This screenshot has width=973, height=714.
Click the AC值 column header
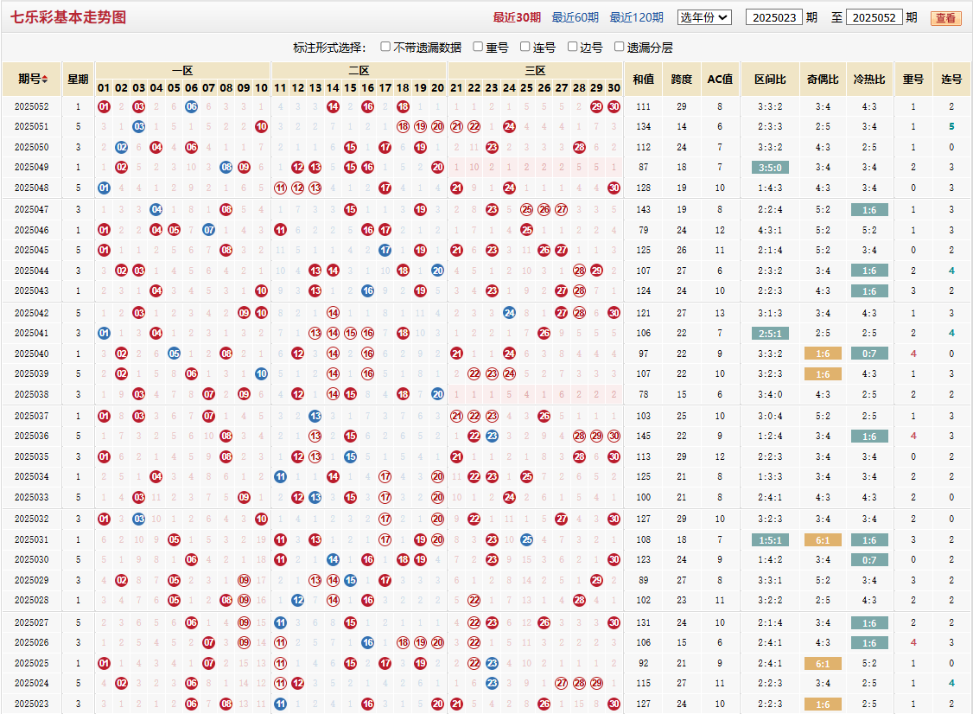[720, 80]
